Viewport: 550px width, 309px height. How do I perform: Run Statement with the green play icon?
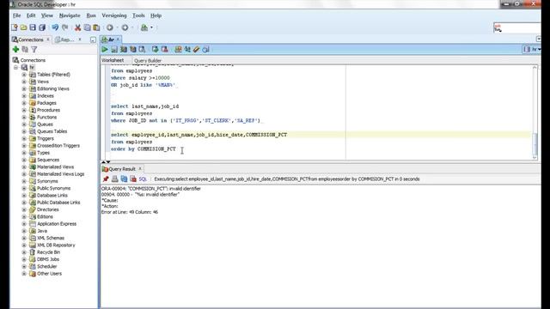[x=105, y=50]
